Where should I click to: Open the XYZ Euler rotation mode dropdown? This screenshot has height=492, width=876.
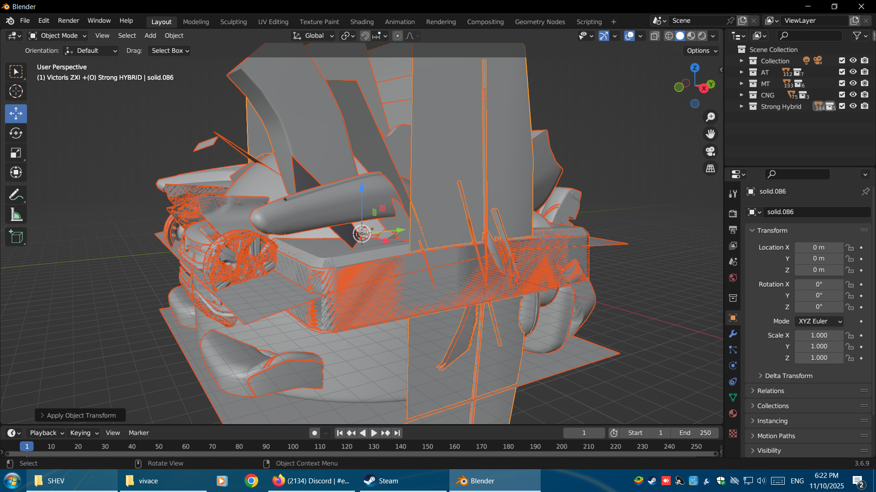coord(819,321)
